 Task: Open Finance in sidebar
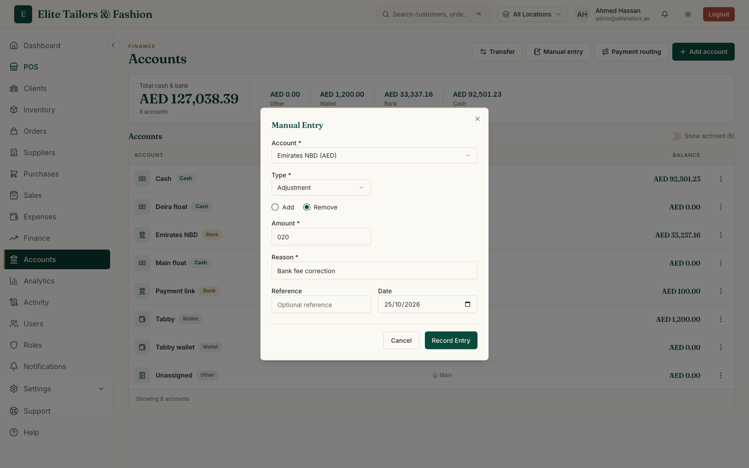click(x=57, y=238)
